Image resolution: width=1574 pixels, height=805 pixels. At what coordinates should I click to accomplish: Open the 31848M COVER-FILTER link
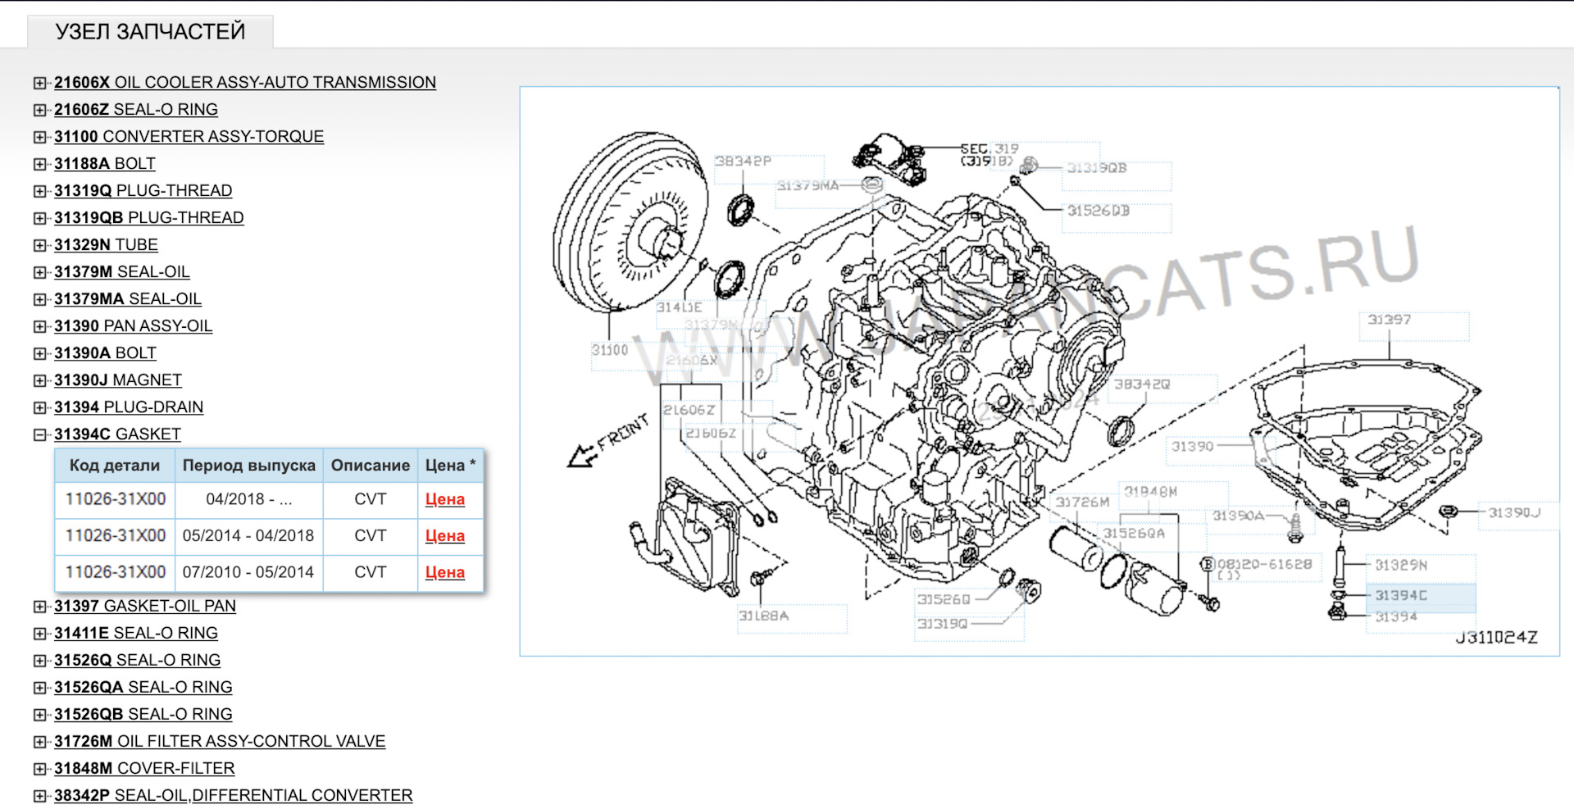(143, 769)
